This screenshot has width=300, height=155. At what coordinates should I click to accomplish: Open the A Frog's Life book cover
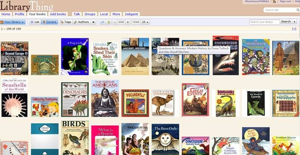coord(75,57)
